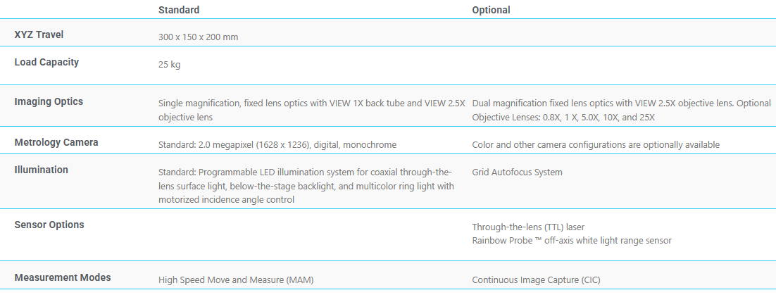
Task: Select the XYZ Travel row label
Action: point(39,34)
